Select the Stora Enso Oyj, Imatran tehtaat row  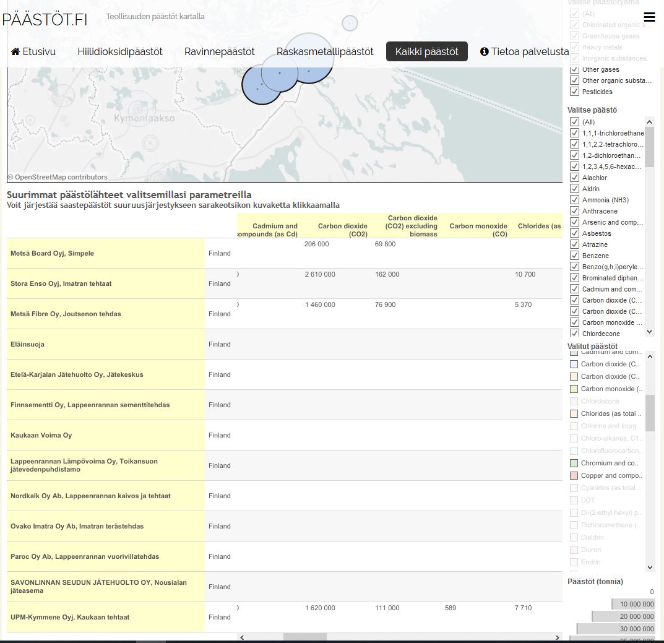point(61,283)
